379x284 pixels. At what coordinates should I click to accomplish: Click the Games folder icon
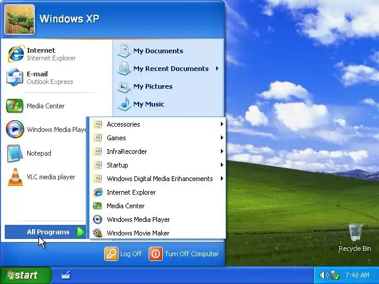[98, 138]
